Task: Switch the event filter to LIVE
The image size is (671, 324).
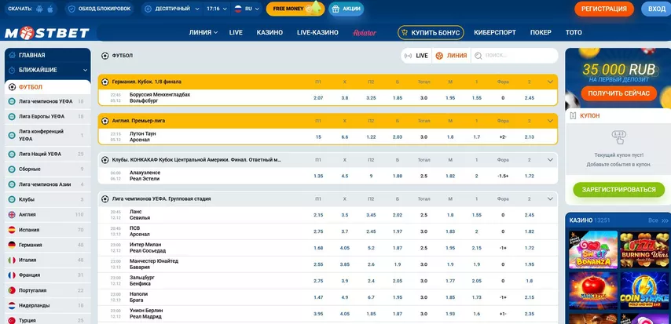Action: tap(416, 56)
